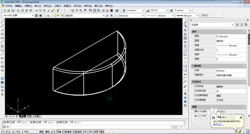Toggle the 栅格 grid display
This screenshot has height=134, width=250.
coord(47,132)
